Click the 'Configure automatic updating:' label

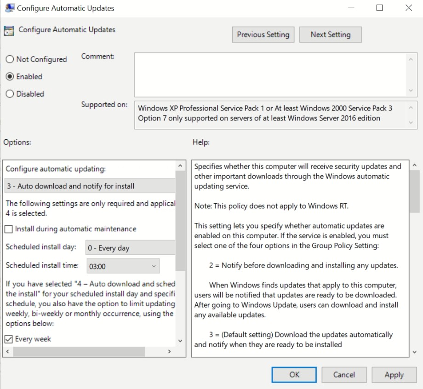coord(56,169)
